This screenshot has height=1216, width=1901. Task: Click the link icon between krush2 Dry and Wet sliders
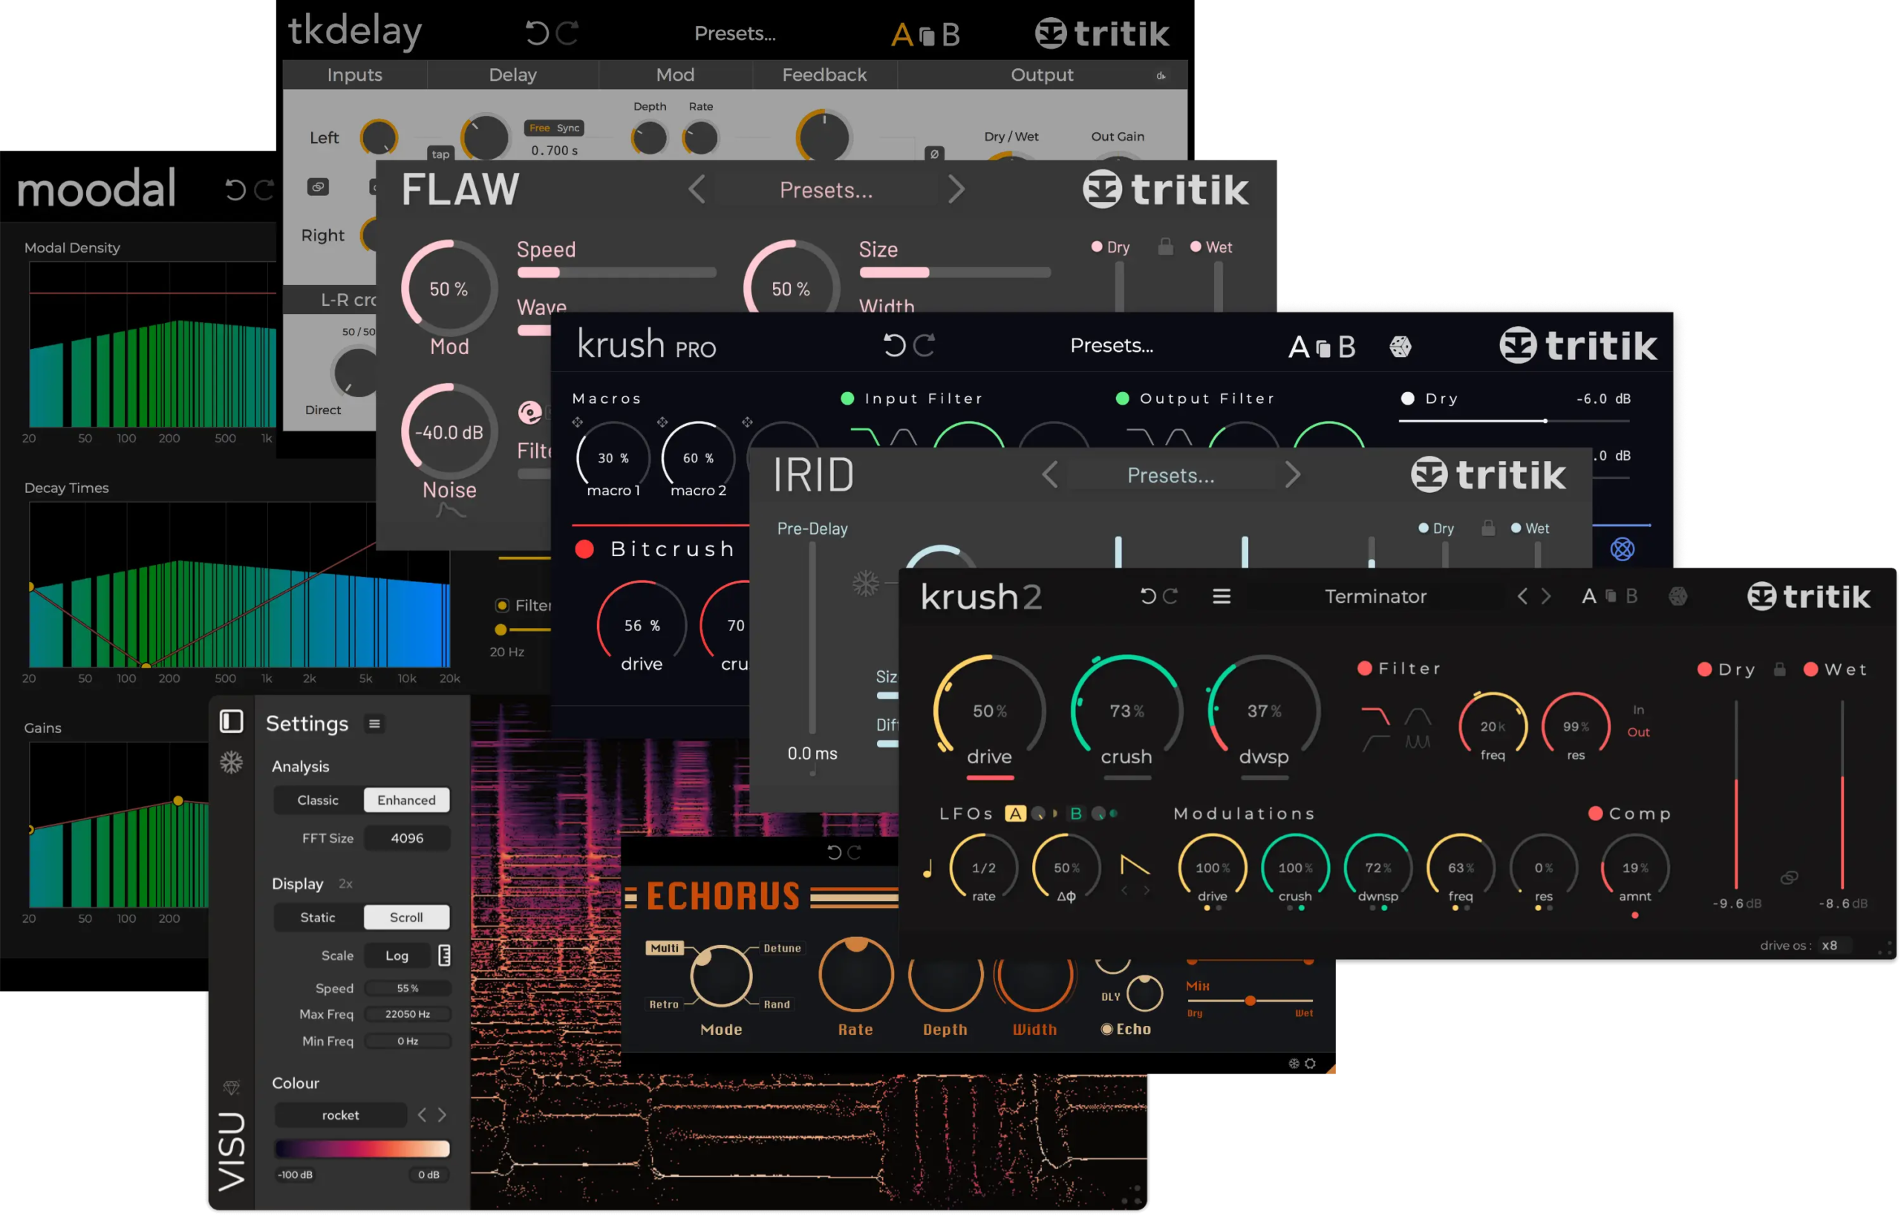[1789, 878]
